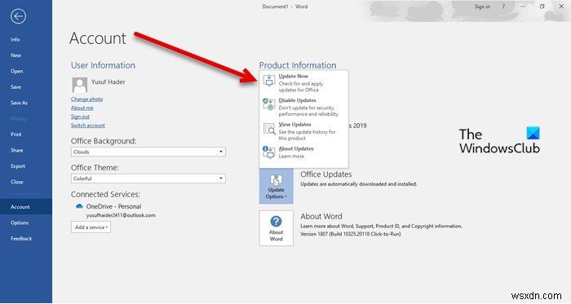Choose Disable Updates menu entry
The height and width of the screenshot is (304, 571).
303,107
